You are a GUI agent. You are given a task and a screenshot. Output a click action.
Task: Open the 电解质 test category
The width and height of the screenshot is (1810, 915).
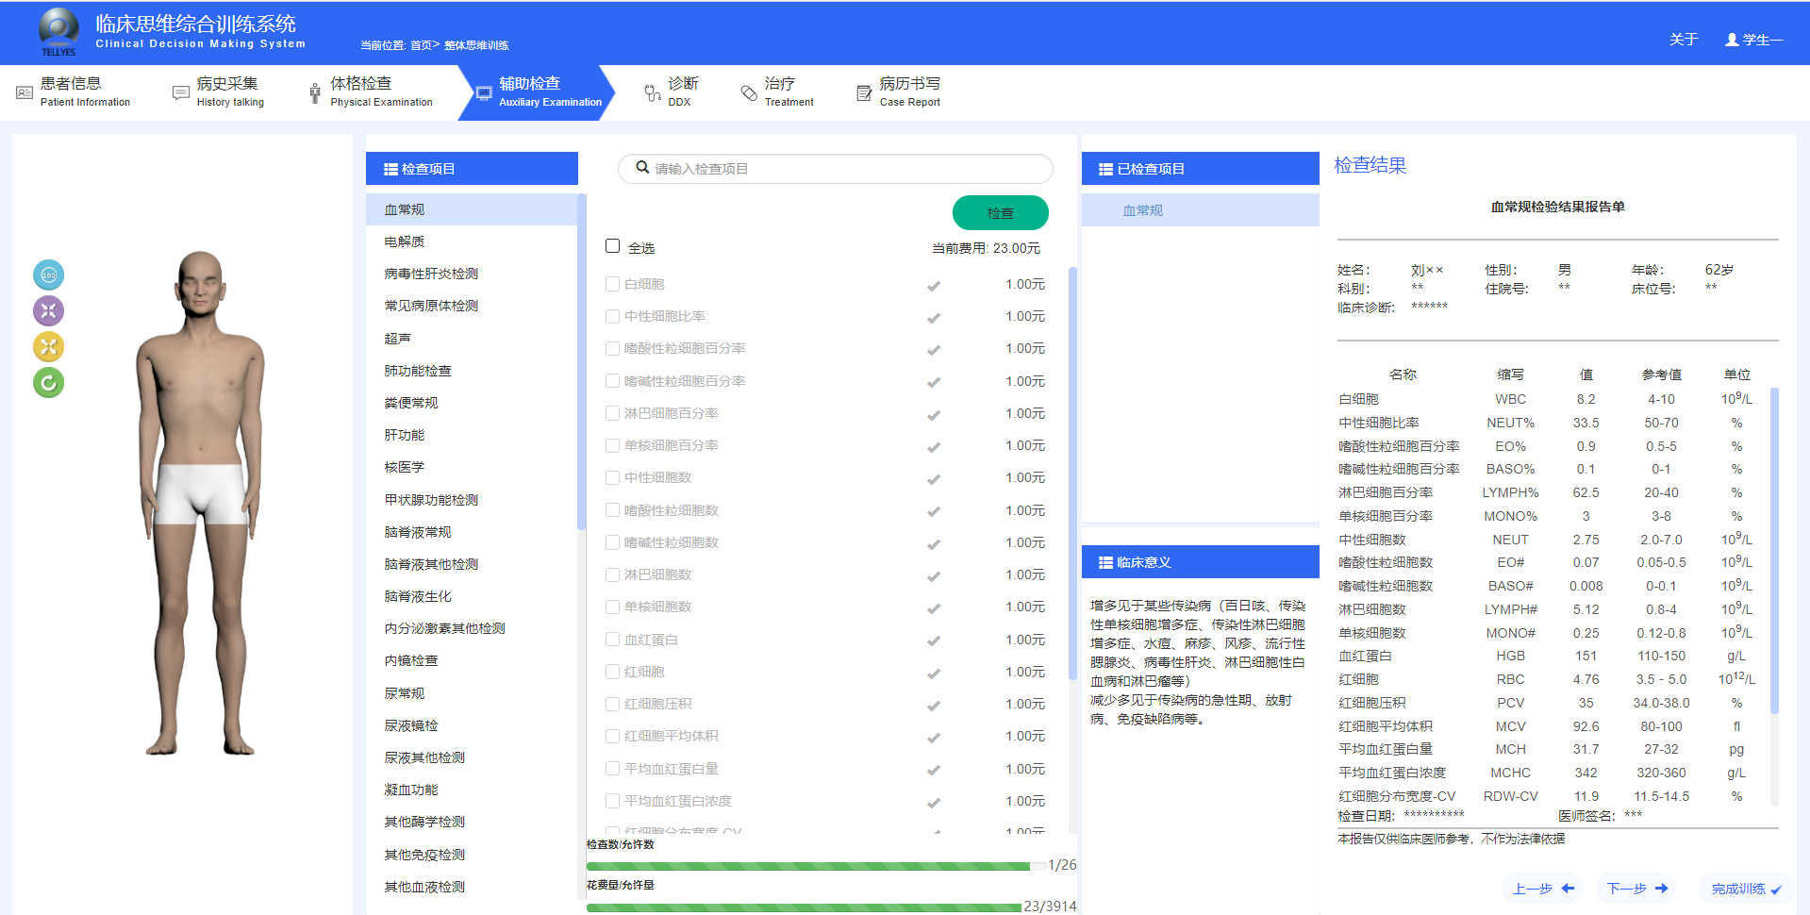click(405, 241)
